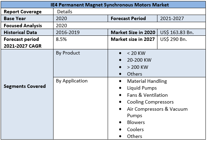Select the Historical Data label cell

[20, 32]
